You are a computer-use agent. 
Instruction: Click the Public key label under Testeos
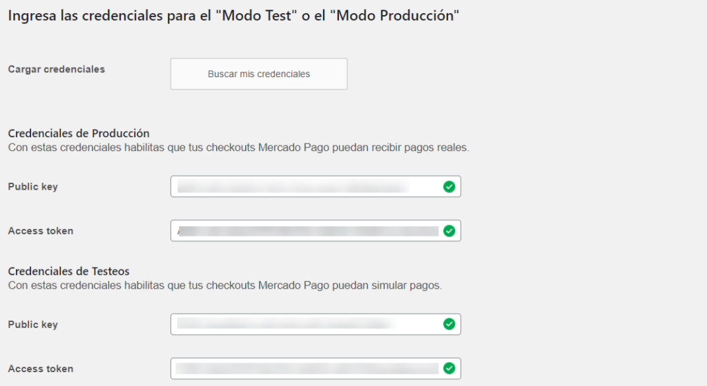click(x=33, y=325)
